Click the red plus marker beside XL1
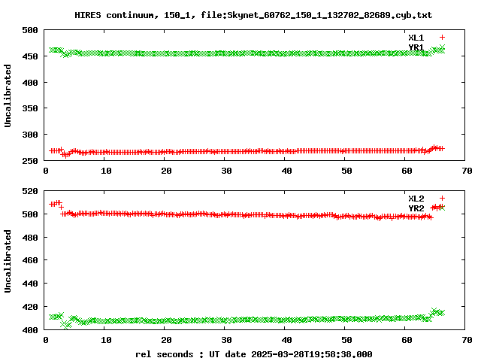The height and width of the screenshot is (361, 481). click(x=442, y=38)
